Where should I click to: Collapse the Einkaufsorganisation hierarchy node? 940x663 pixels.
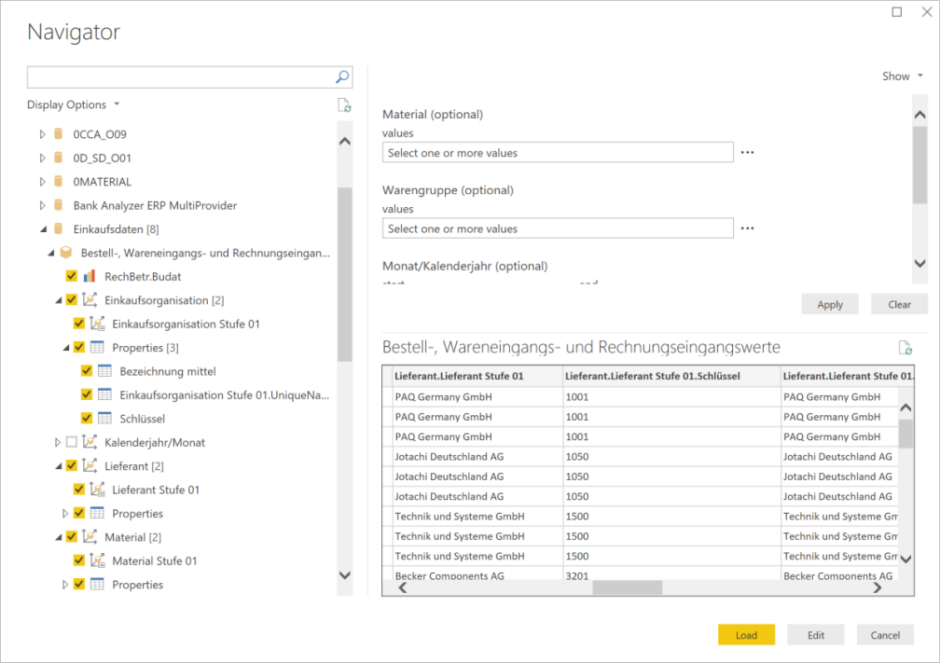58,300
